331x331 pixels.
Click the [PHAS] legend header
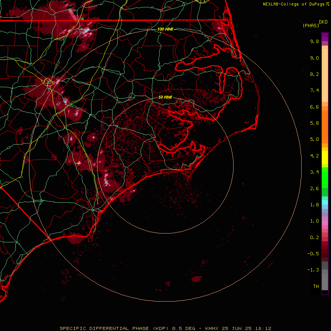coord(311,25)
